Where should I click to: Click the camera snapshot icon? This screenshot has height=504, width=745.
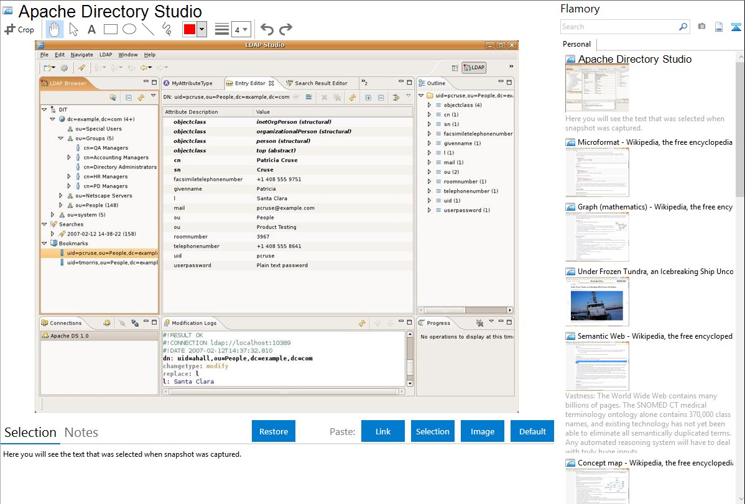[701, 27]
